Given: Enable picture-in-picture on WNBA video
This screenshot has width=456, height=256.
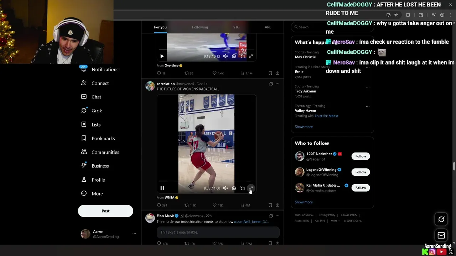Looking at the screenshot, I should pos(243,188).
